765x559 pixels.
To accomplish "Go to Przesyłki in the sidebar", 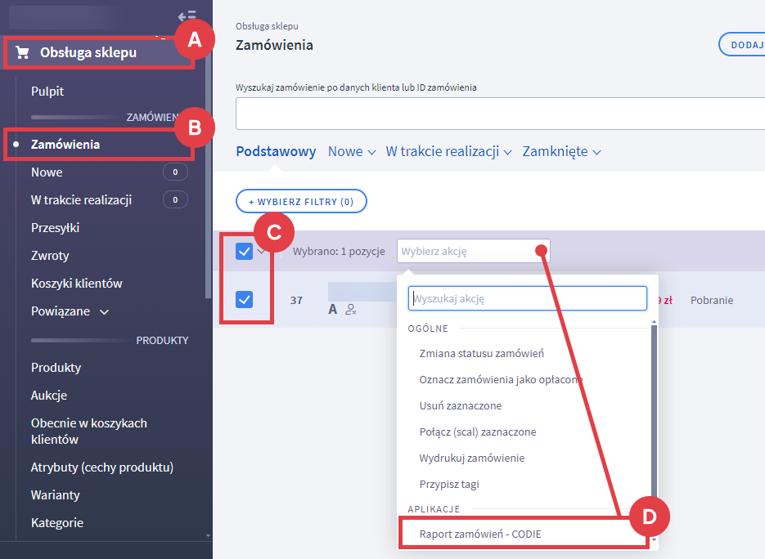I will [x=55, y=228].
